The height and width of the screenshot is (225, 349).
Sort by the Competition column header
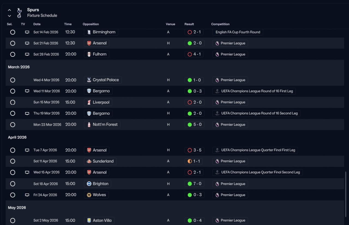point(220,24)
